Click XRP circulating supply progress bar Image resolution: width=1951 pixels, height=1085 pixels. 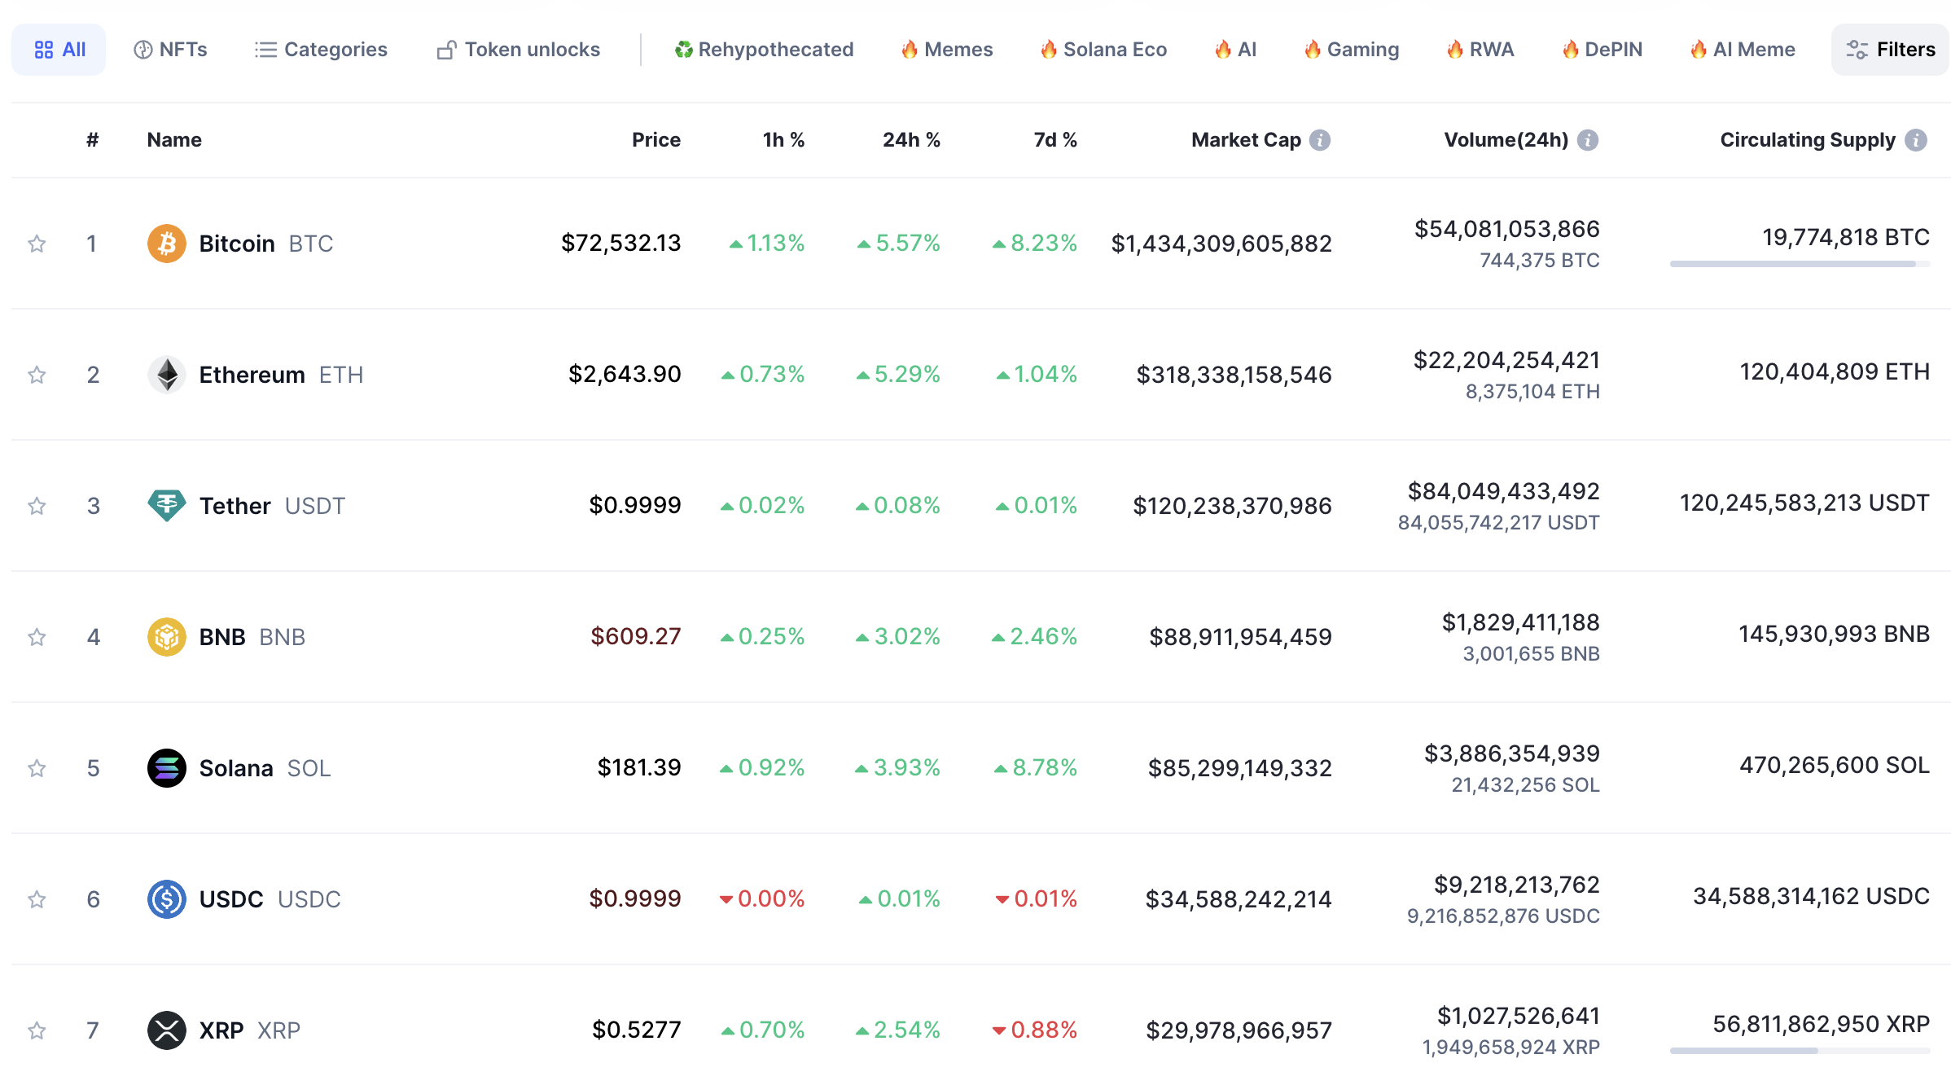click(x=1800, y=1051)
